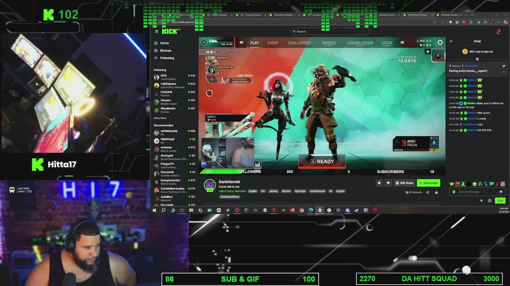
Task: Click DarkHermit name in pinned message
Action: pos(471,66)
